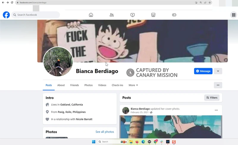The image size is (238, 145).
Task: Open Microsoft Edge from the taskbar
Action: pos(143,142)
